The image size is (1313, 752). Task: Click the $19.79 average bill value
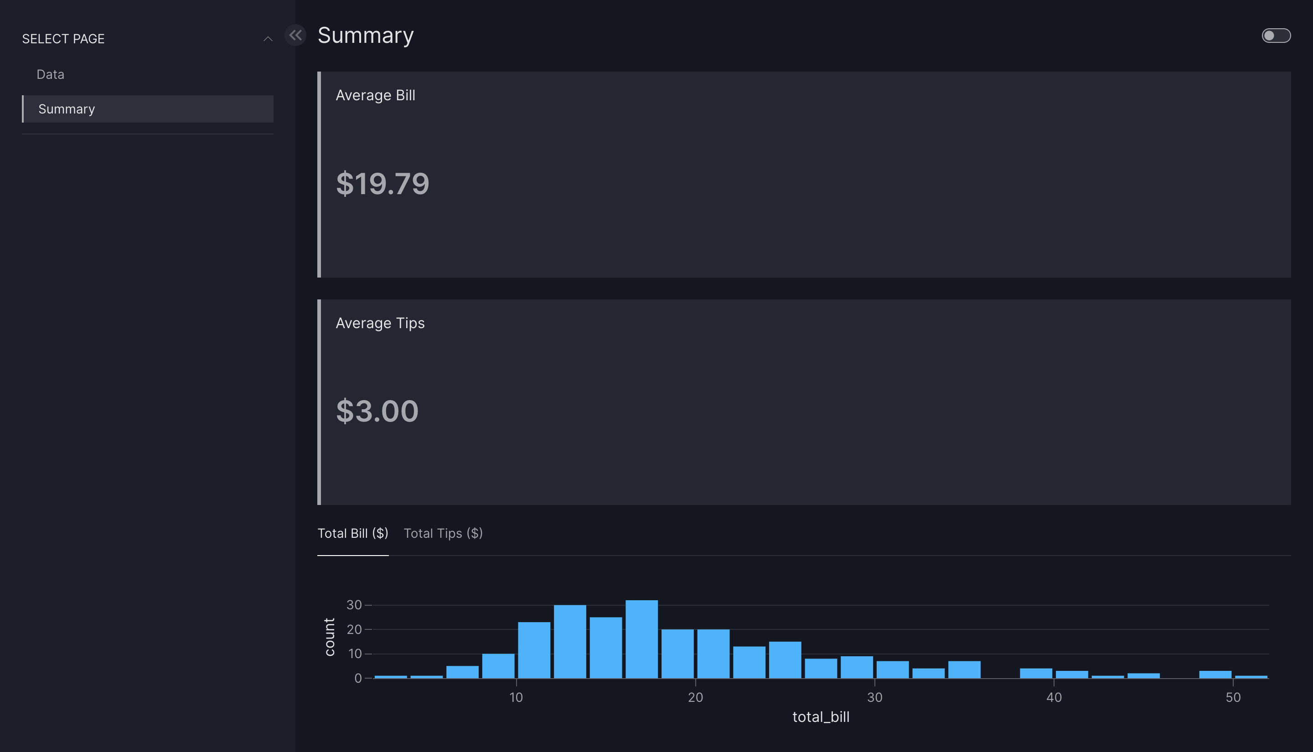tap(382, 183)
